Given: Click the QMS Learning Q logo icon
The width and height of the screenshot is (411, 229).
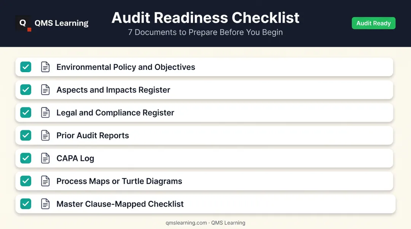Looking at the screenshot, I should (x=23, y=23).
